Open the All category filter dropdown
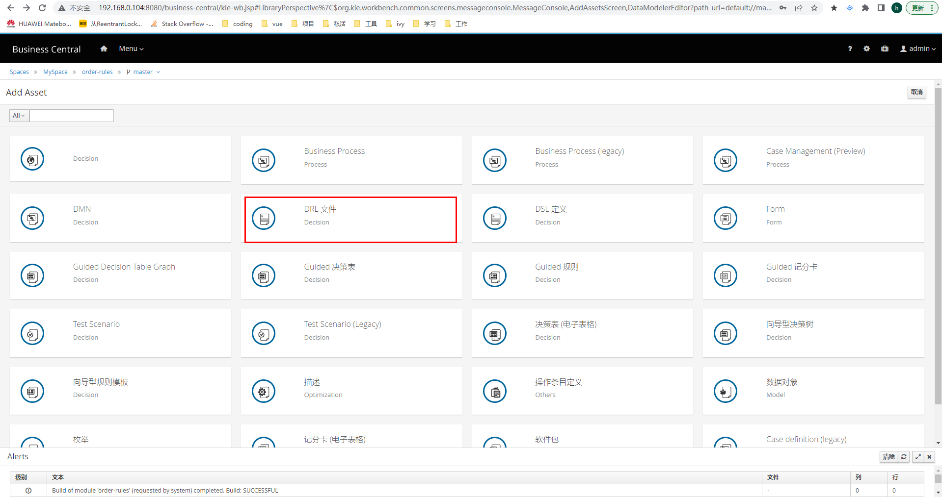 [19, 116]
